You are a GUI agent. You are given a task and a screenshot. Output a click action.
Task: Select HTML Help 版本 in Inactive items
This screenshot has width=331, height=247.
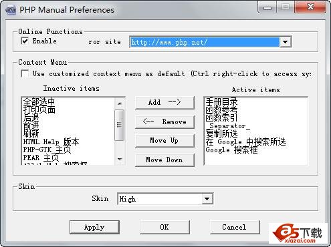[51, 142]
